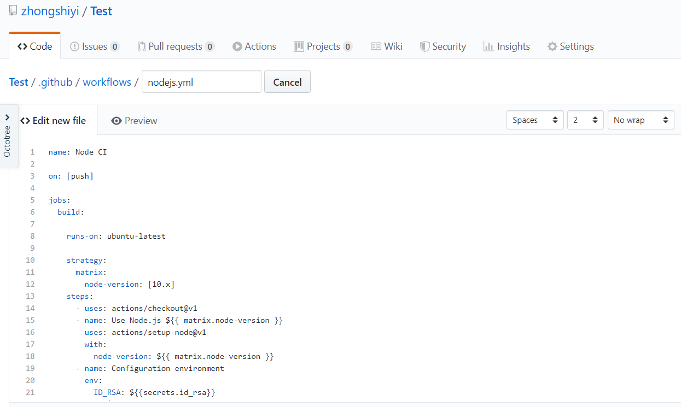The image size is (681, 407).
Task: Switch to the Preview tab
Action: (134, 121)
